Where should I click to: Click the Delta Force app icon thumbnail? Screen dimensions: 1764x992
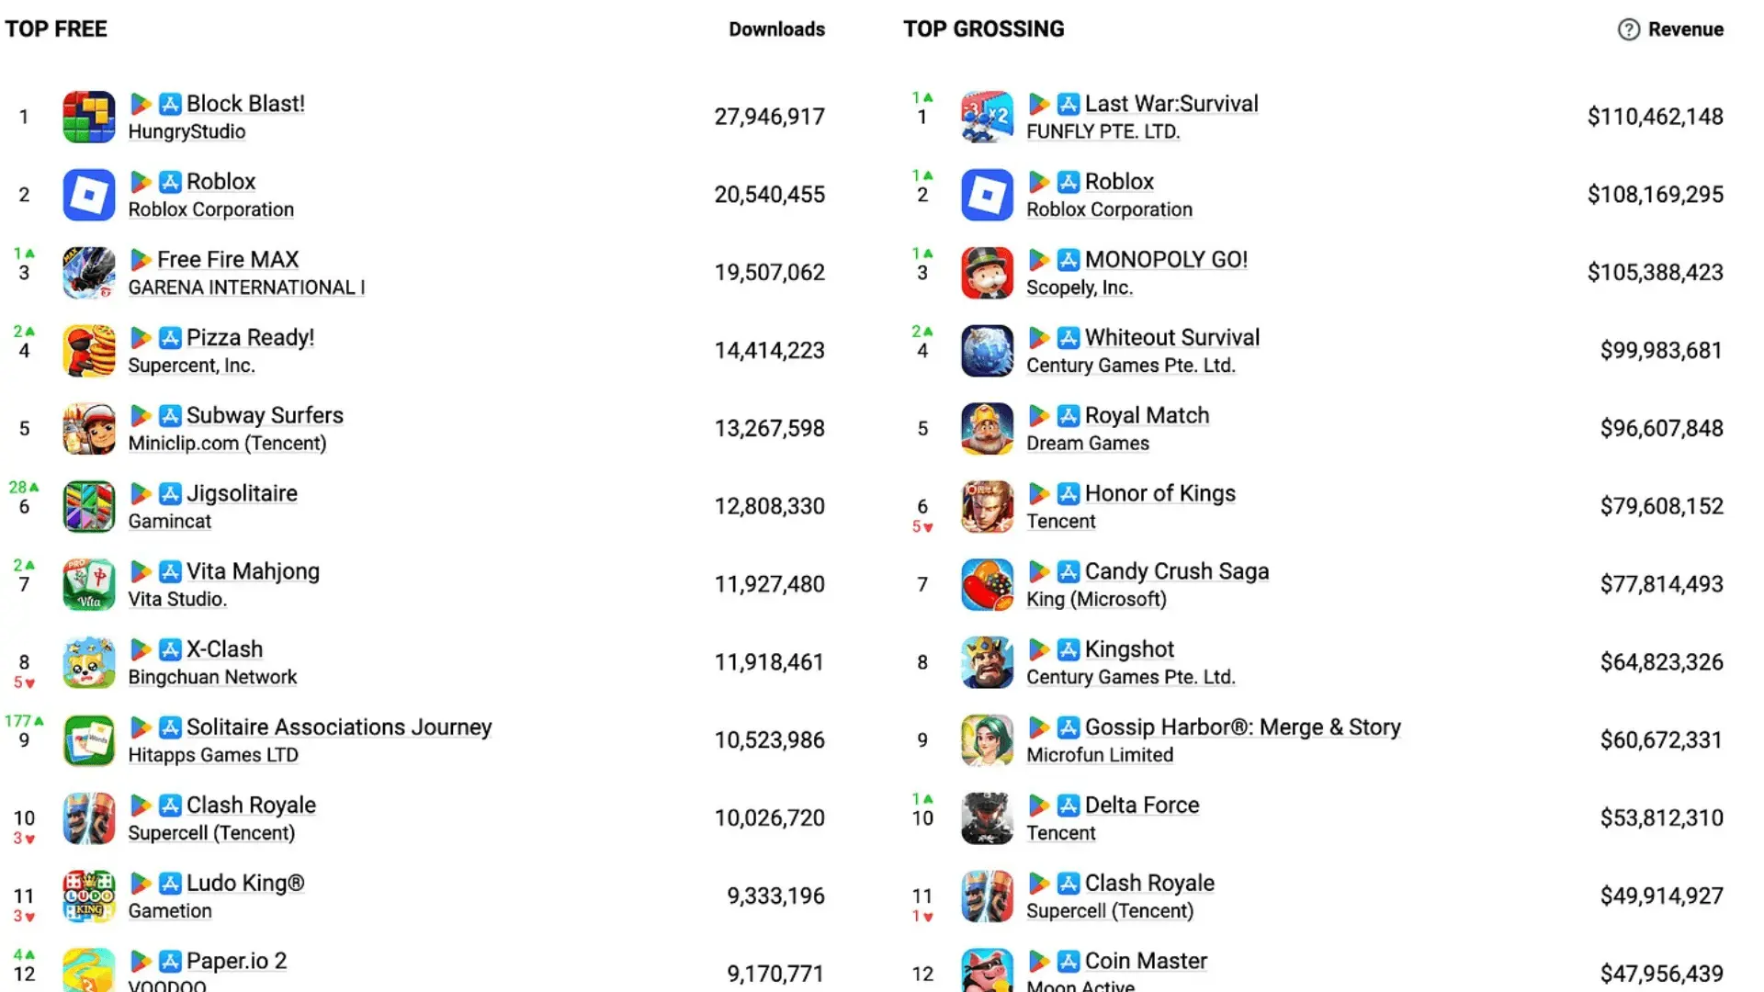[x=987, y=817]
